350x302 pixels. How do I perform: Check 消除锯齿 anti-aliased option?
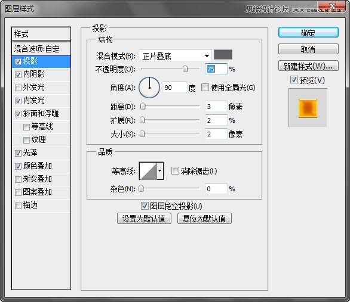tap(175, 171)
